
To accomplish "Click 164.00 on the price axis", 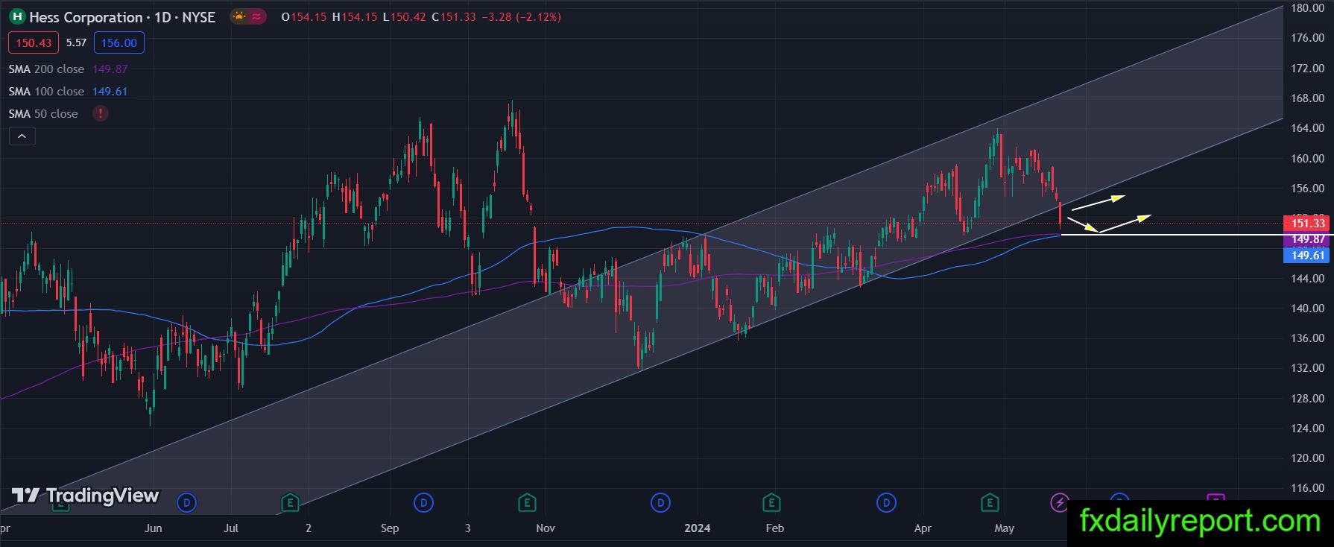I will coord(1307,127).
